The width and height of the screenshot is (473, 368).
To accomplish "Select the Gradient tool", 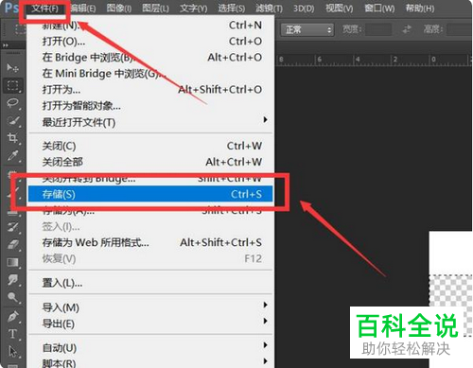I will click(13, 262).
